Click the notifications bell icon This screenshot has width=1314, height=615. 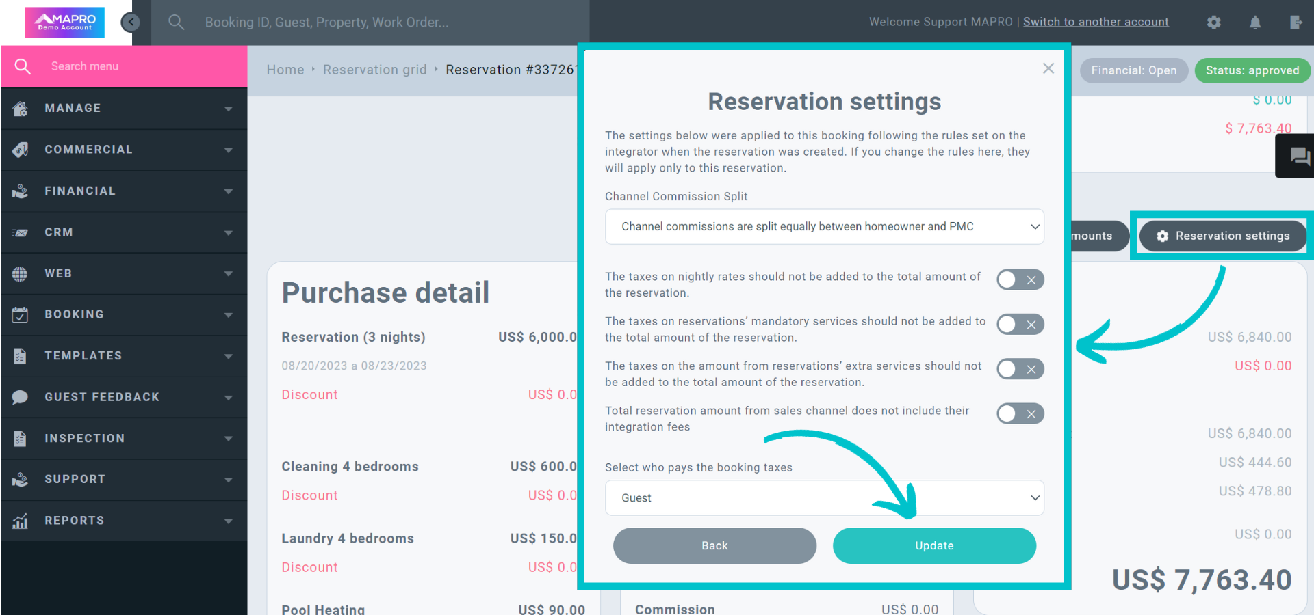(x=1255, y=22)
